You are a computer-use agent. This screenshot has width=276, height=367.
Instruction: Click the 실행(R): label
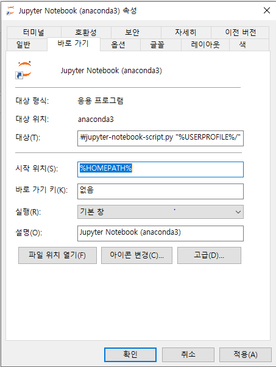tap(28, 212)
